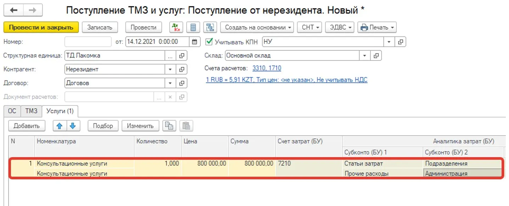Select the Прочие расходы cell

click(x=383, y=173)
